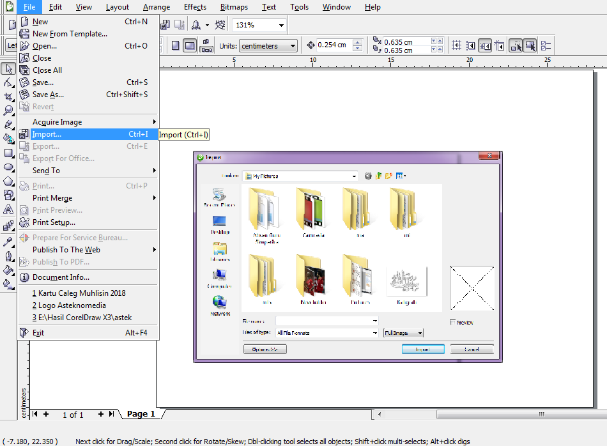The image size is (607, 446).
Task: Select the Smart Fill tool
Action: point(8,139)
